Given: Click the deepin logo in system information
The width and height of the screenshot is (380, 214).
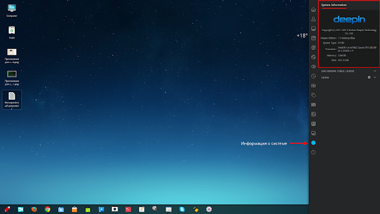Looking at the screenshot, I should pyautogui.click(x=349, y=20).
